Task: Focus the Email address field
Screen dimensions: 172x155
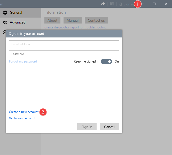Action: (x=64, y=44)
